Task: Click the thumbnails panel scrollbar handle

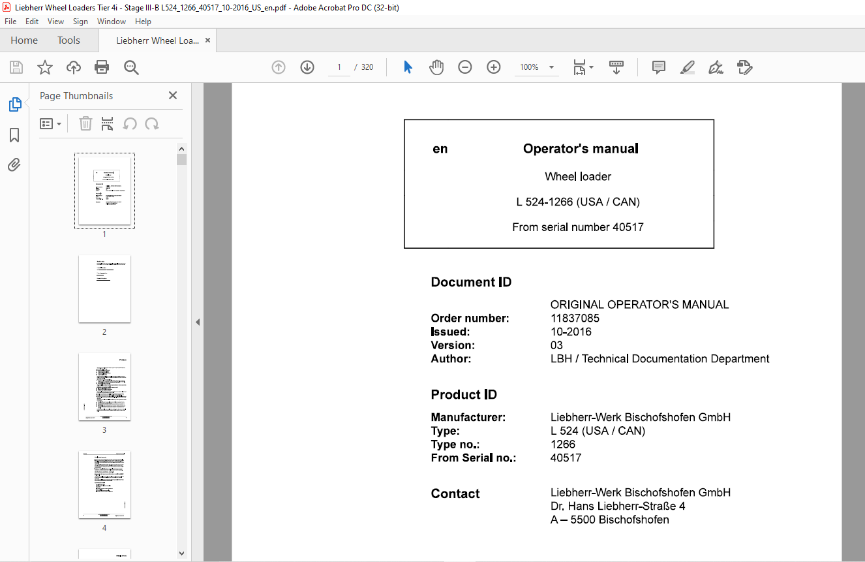Action: (x=181, y=160)
